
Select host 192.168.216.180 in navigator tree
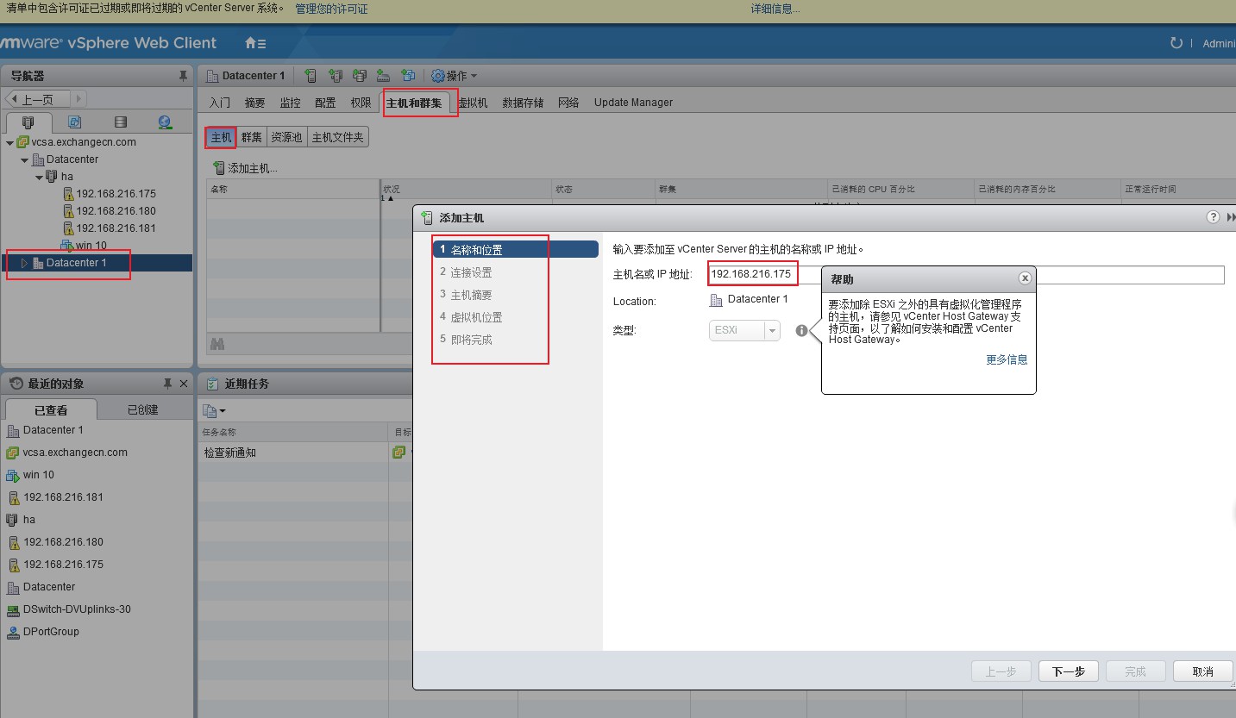click(116, 211)
